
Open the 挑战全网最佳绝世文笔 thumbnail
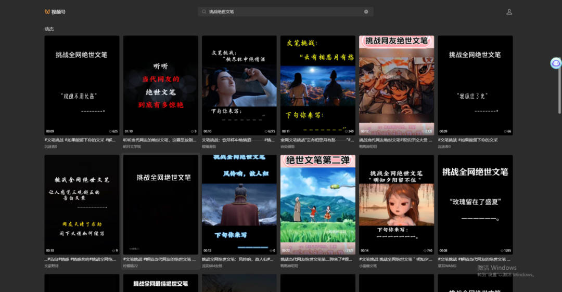coord(161,283)
